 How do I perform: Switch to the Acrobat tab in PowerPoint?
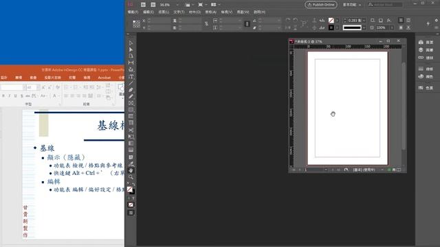pyautogui.click(x=104, y=78)
